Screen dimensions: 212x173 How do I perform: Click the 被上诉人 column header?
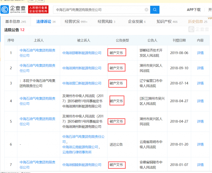83,40
